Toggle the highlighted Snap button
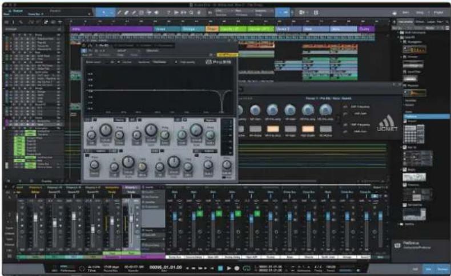The width and height of the screenshot is (451, 276). point(283,13)
